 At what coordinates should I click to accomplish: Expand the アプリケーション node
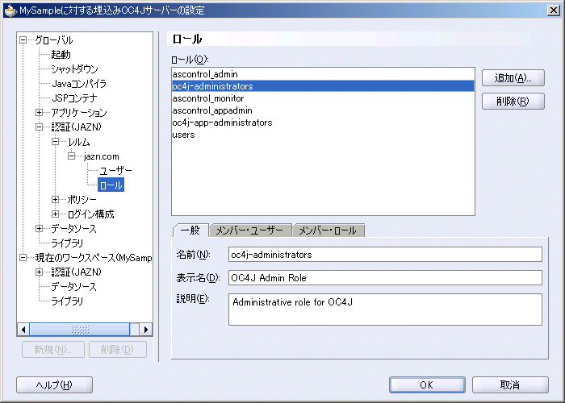coord(39,113)
